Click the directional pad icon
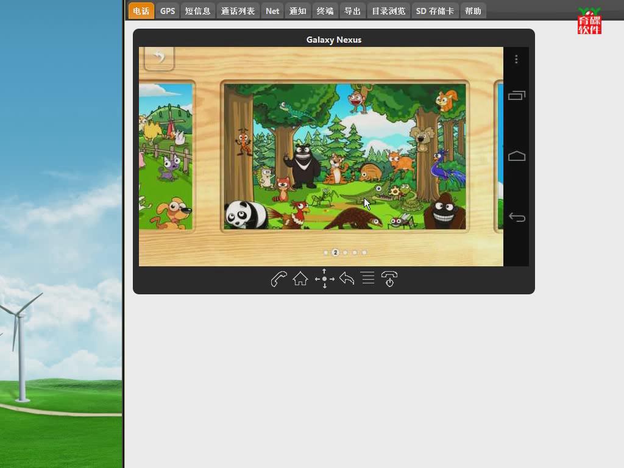This screenshot has height=468, width=624. (324, 279)
